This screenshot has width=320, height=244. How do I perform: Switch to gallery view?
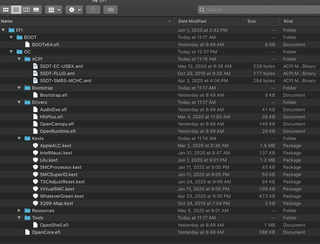[36, 10]
